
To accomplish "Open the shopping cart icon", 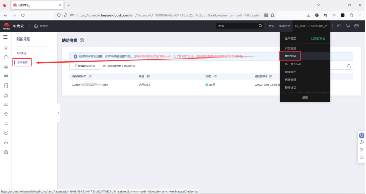I will pyautogui.click(x=348, y=26).
